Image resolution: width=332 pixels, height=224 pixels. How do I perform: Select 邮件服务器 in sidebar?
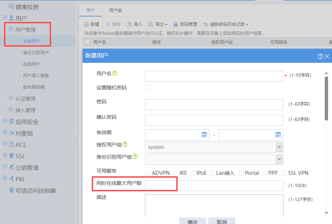tap(34, 87)
